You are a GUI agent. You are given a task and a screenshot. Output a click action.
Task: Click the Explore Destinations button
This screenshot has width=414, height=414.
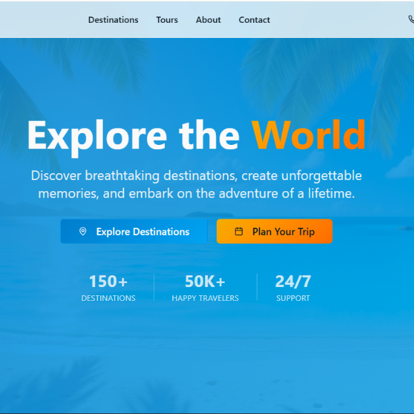pos(134,231)
